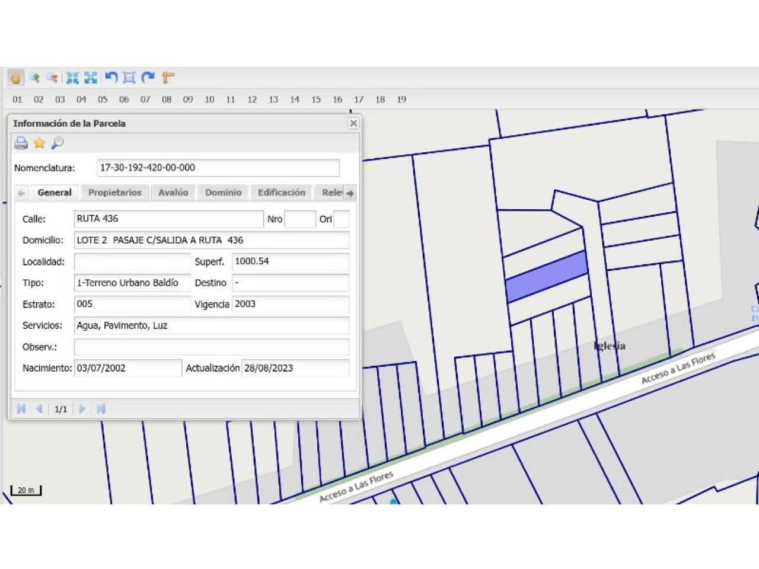Go back to previous map view
The height and width of the screenshot is (569, 759).
click(111, 78)
